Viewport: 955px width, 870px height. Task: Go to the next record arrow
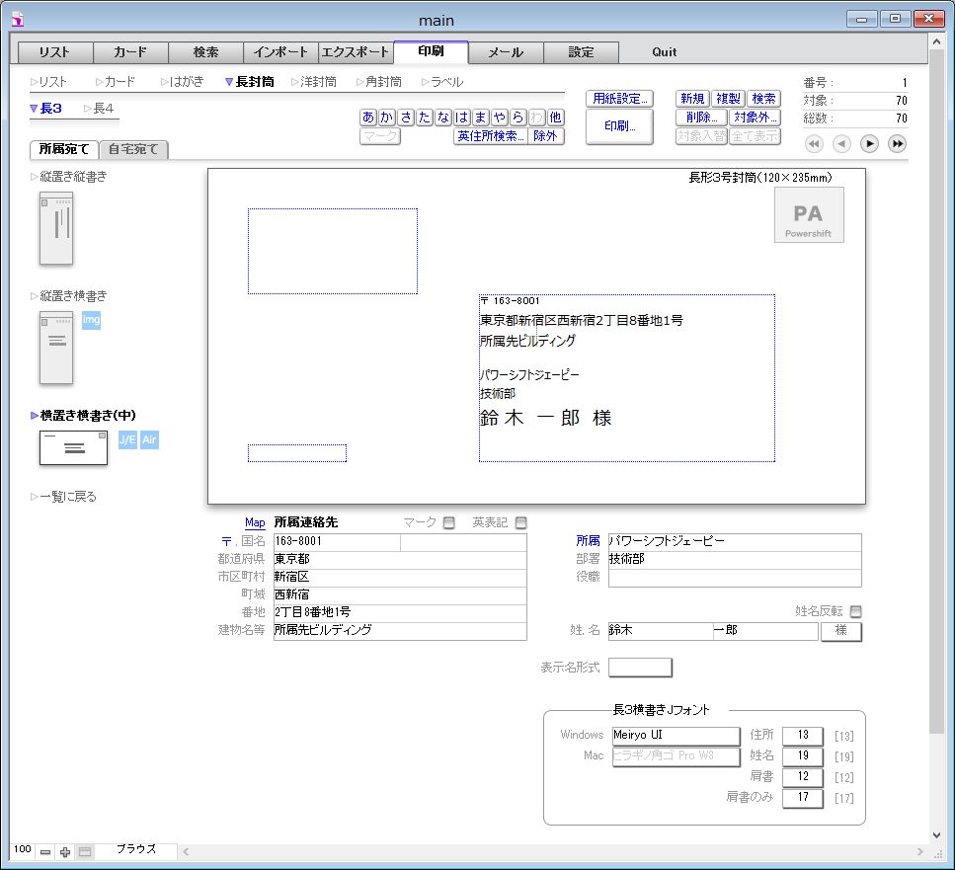coord(869,144)
